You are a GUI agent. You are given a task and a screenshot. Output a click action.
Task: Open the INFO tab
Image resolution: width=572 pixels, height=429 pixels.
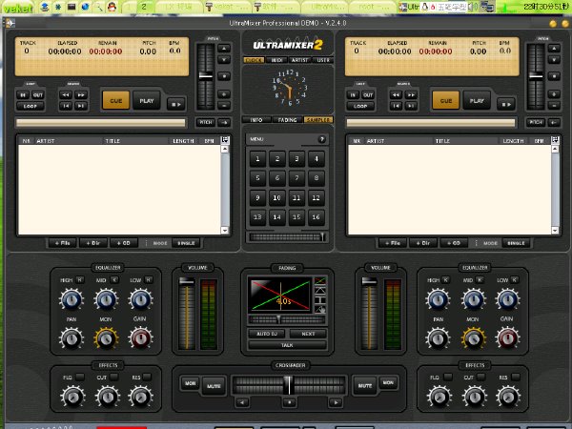[x=256, y=120]
